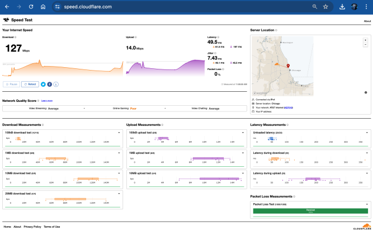Open the About link at top right
This screenshot has height=234, width=373.
(x=367, y=21)
